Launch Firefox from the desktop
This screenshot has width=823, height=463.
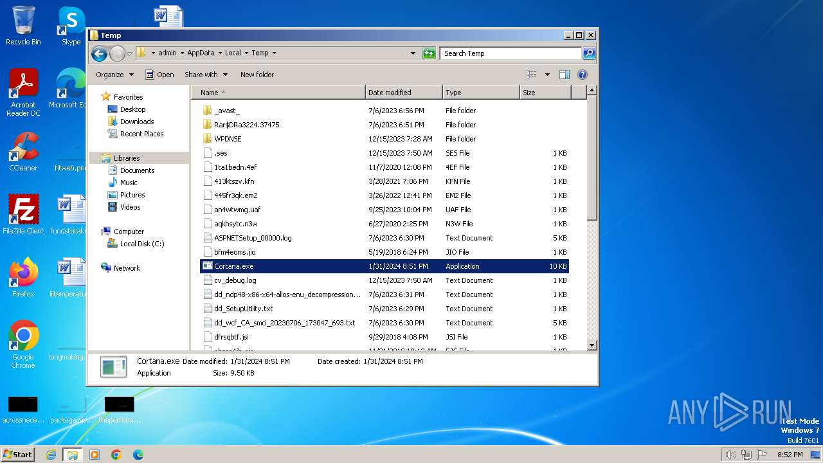pos(23,277)
